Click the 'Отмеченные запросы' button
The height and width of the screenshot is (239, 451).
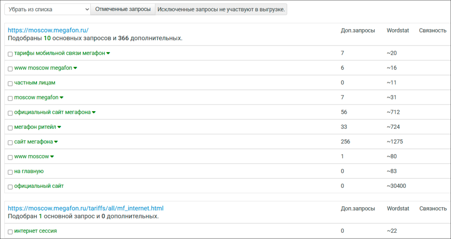point(123,9)
